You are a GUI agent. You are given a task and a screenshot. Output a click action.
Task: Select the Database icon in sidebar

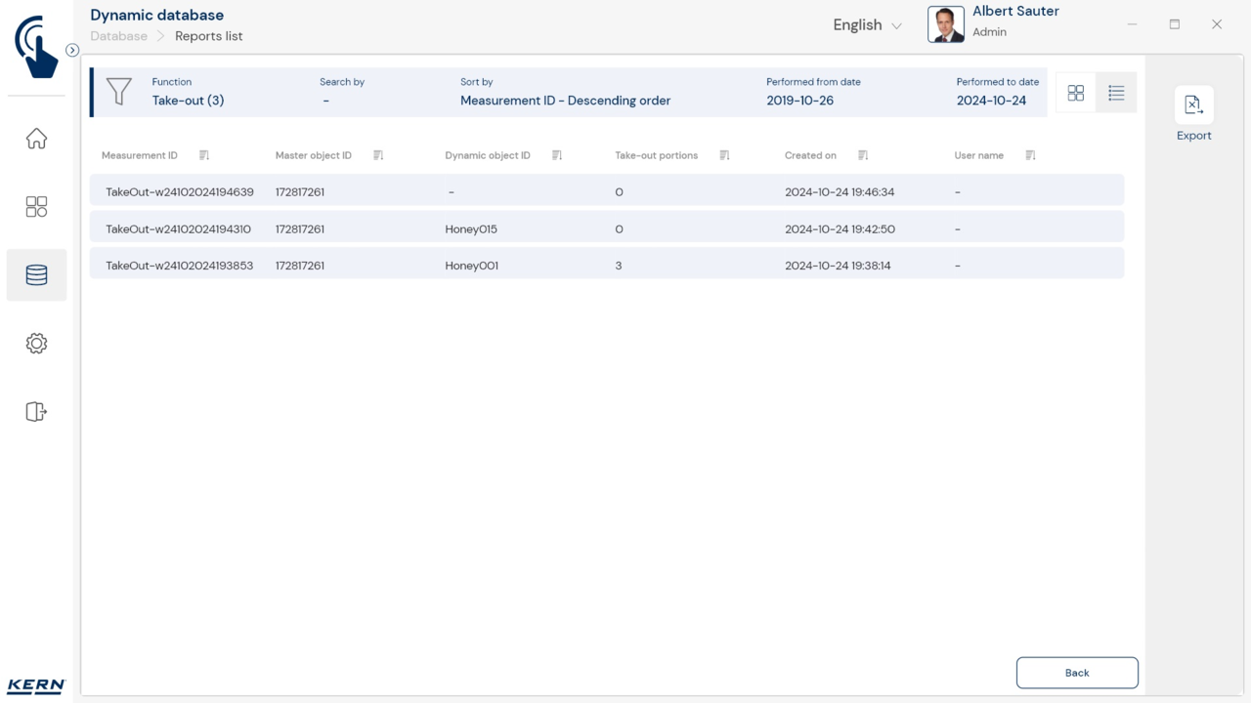pos(36,275)
